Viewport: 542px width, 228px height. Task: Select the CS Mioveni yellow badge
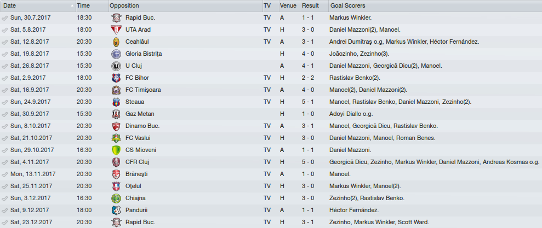click(116, 150)
